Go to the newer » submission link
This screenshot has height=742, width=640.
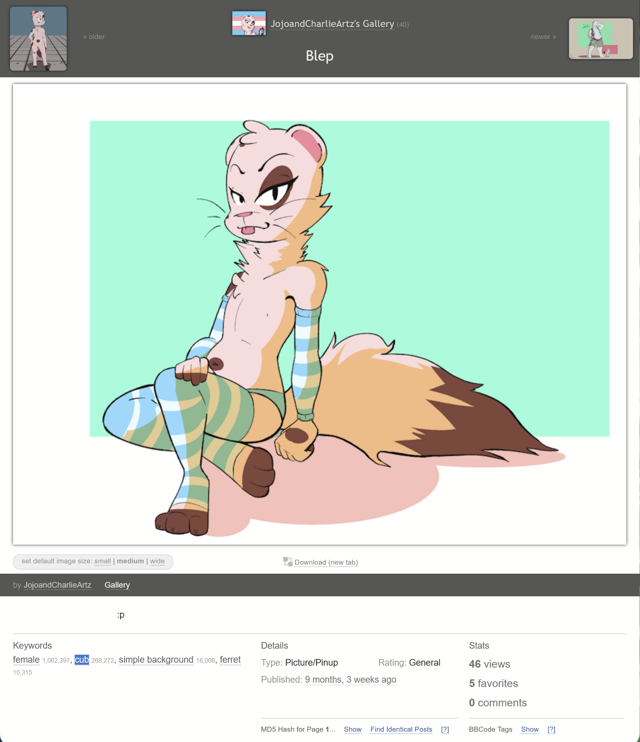click(x=543, y=37)
